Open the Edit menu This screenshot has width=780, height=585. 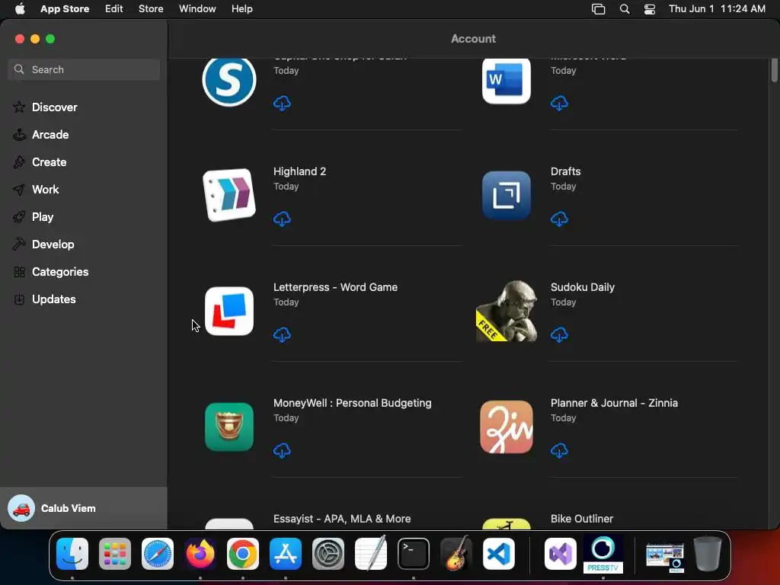click(114, 8)
